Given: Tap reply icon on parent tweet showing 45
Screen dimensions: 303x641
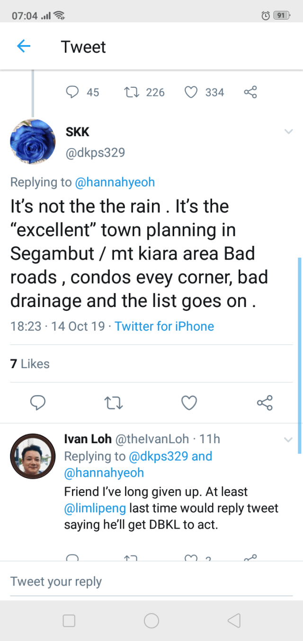Looking at the screenshot, I should coord(72,92).
